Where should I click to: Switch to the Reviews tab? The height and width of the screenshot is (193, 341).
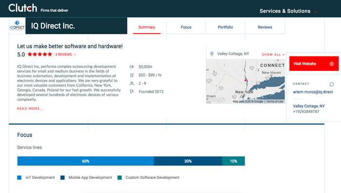coord(265,27)
